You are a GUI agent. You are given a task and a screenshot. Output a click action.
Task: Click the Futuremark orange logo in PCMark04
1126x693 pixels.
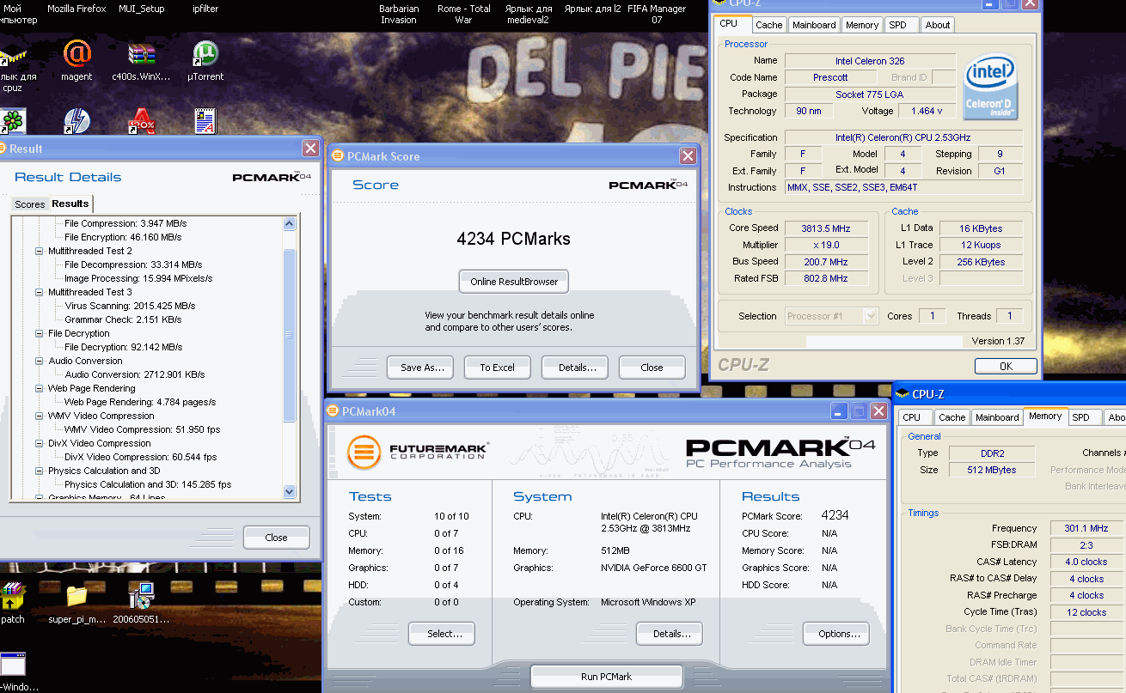point(364,452)
